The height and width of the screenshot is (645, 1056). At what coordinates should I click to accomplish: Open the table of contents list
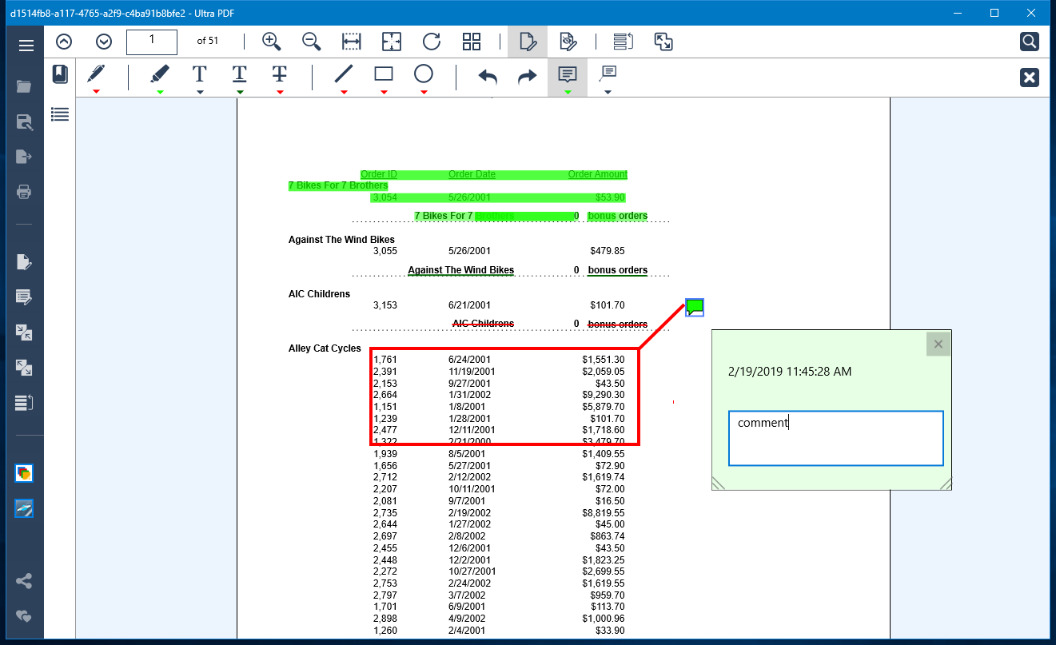[60, 114]
